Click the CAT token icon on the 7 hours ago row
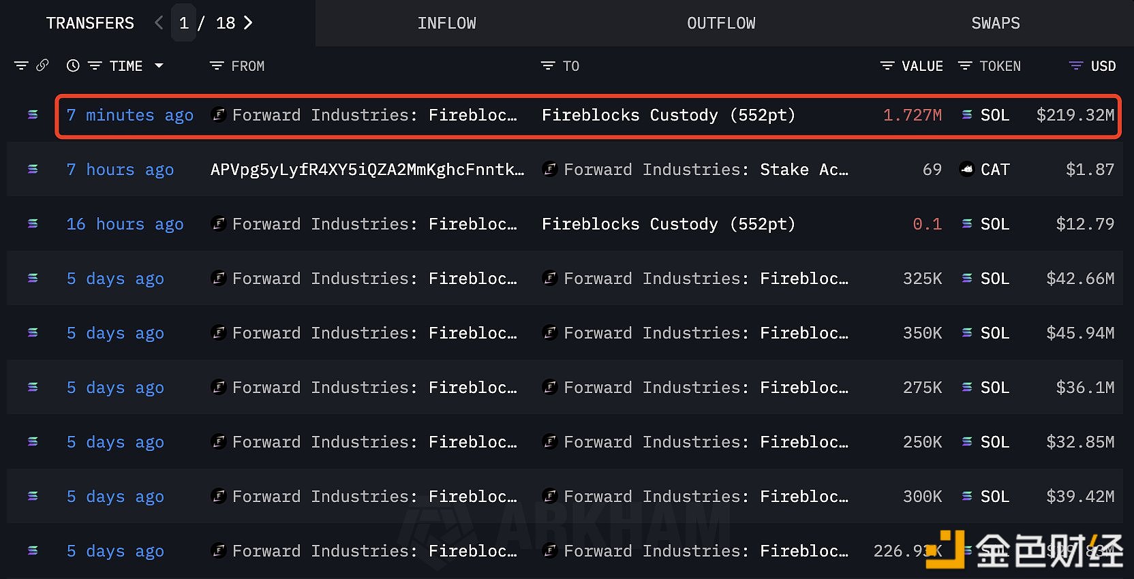The image size is (1134, 579). 967,169
